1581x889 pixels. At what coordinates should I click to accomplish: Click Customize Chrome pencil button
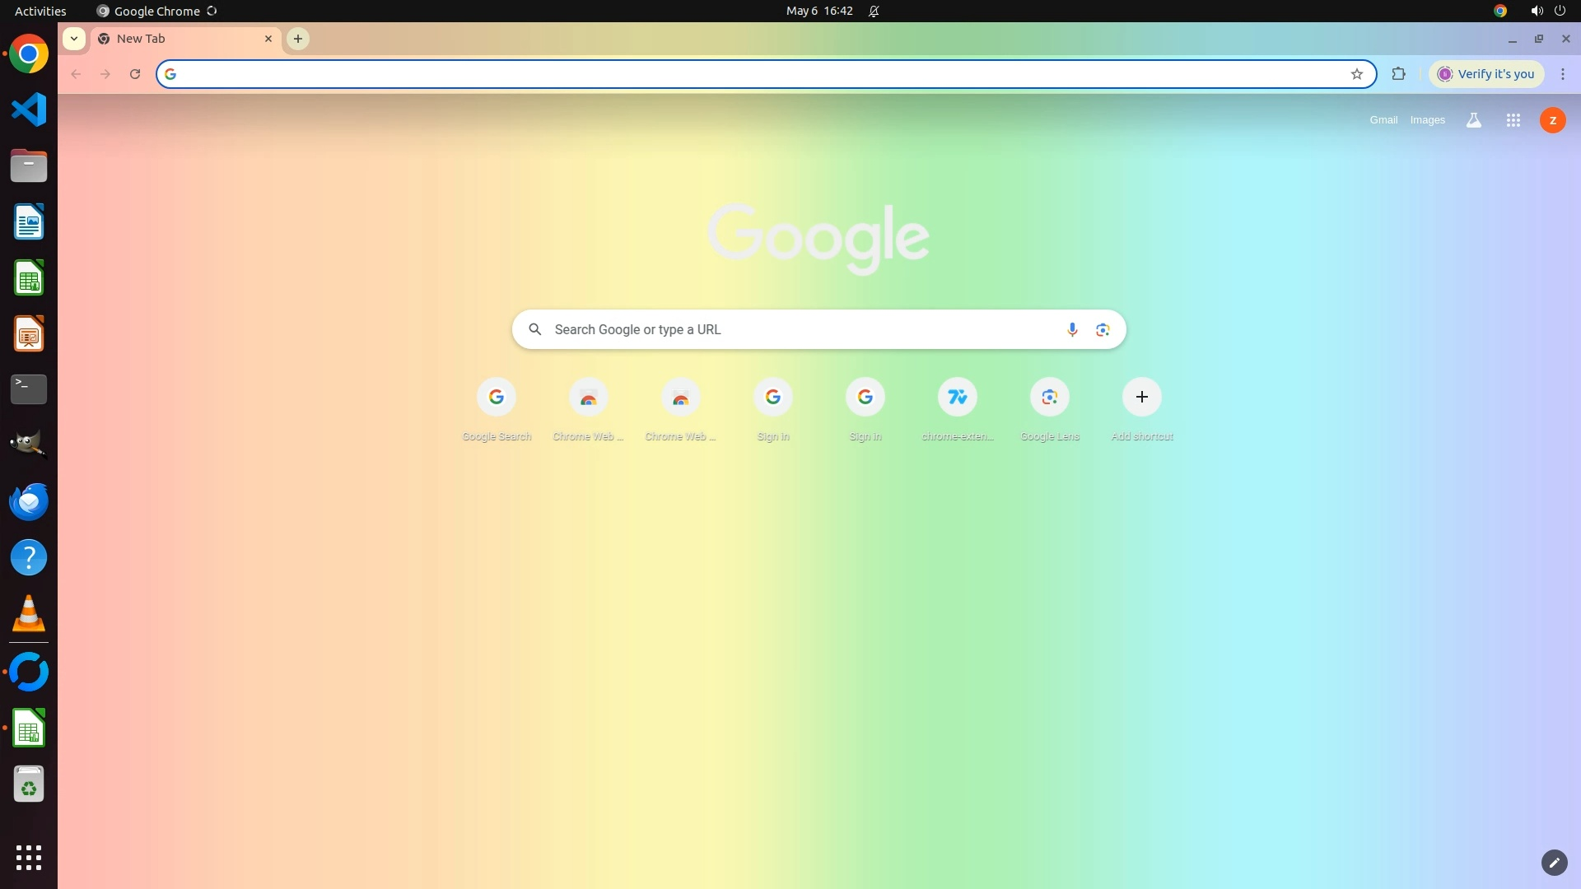pyautogui.click(x=1553, y=862)
